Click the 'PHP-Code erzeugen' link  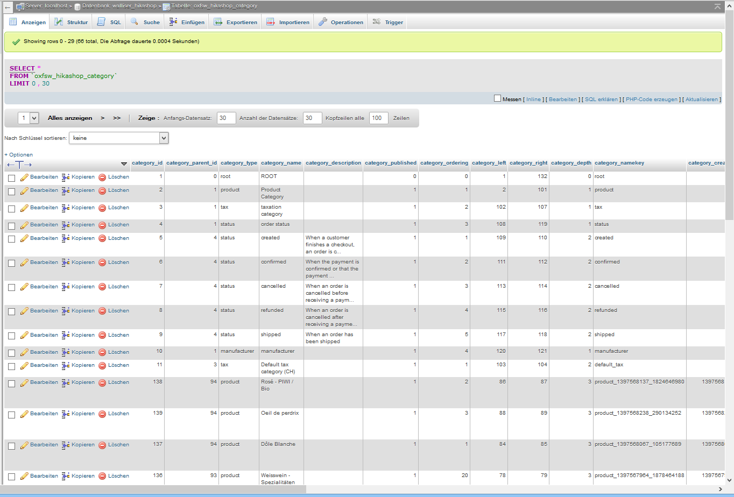point(652,100)
